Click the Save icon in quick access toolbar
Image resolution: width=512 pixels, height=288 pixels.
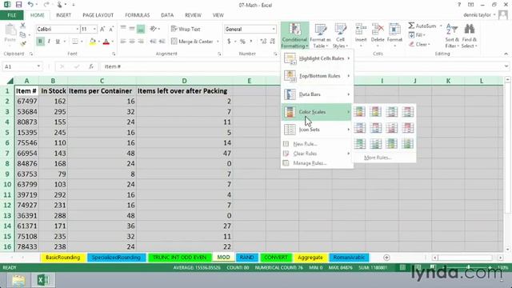(18, 5)
